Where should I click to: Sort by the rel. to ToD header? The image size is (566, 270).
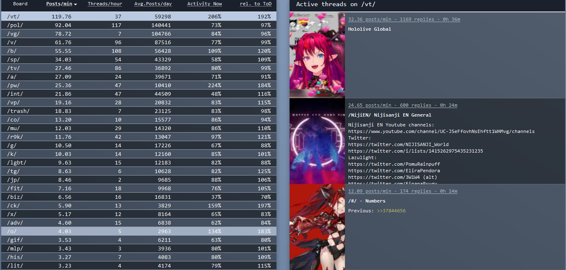(256, 4)
